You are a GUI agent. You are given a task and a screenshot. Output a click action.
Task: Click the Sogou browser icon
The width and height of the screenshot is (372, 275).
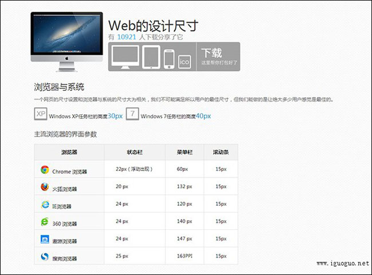[x=45, y=257]
